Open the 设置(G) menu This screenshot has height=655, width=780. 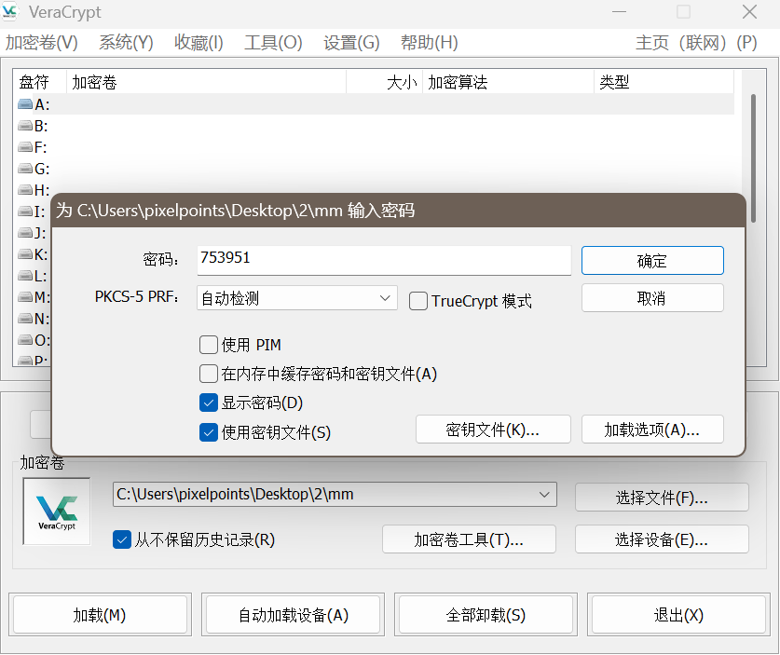point(351,43)
